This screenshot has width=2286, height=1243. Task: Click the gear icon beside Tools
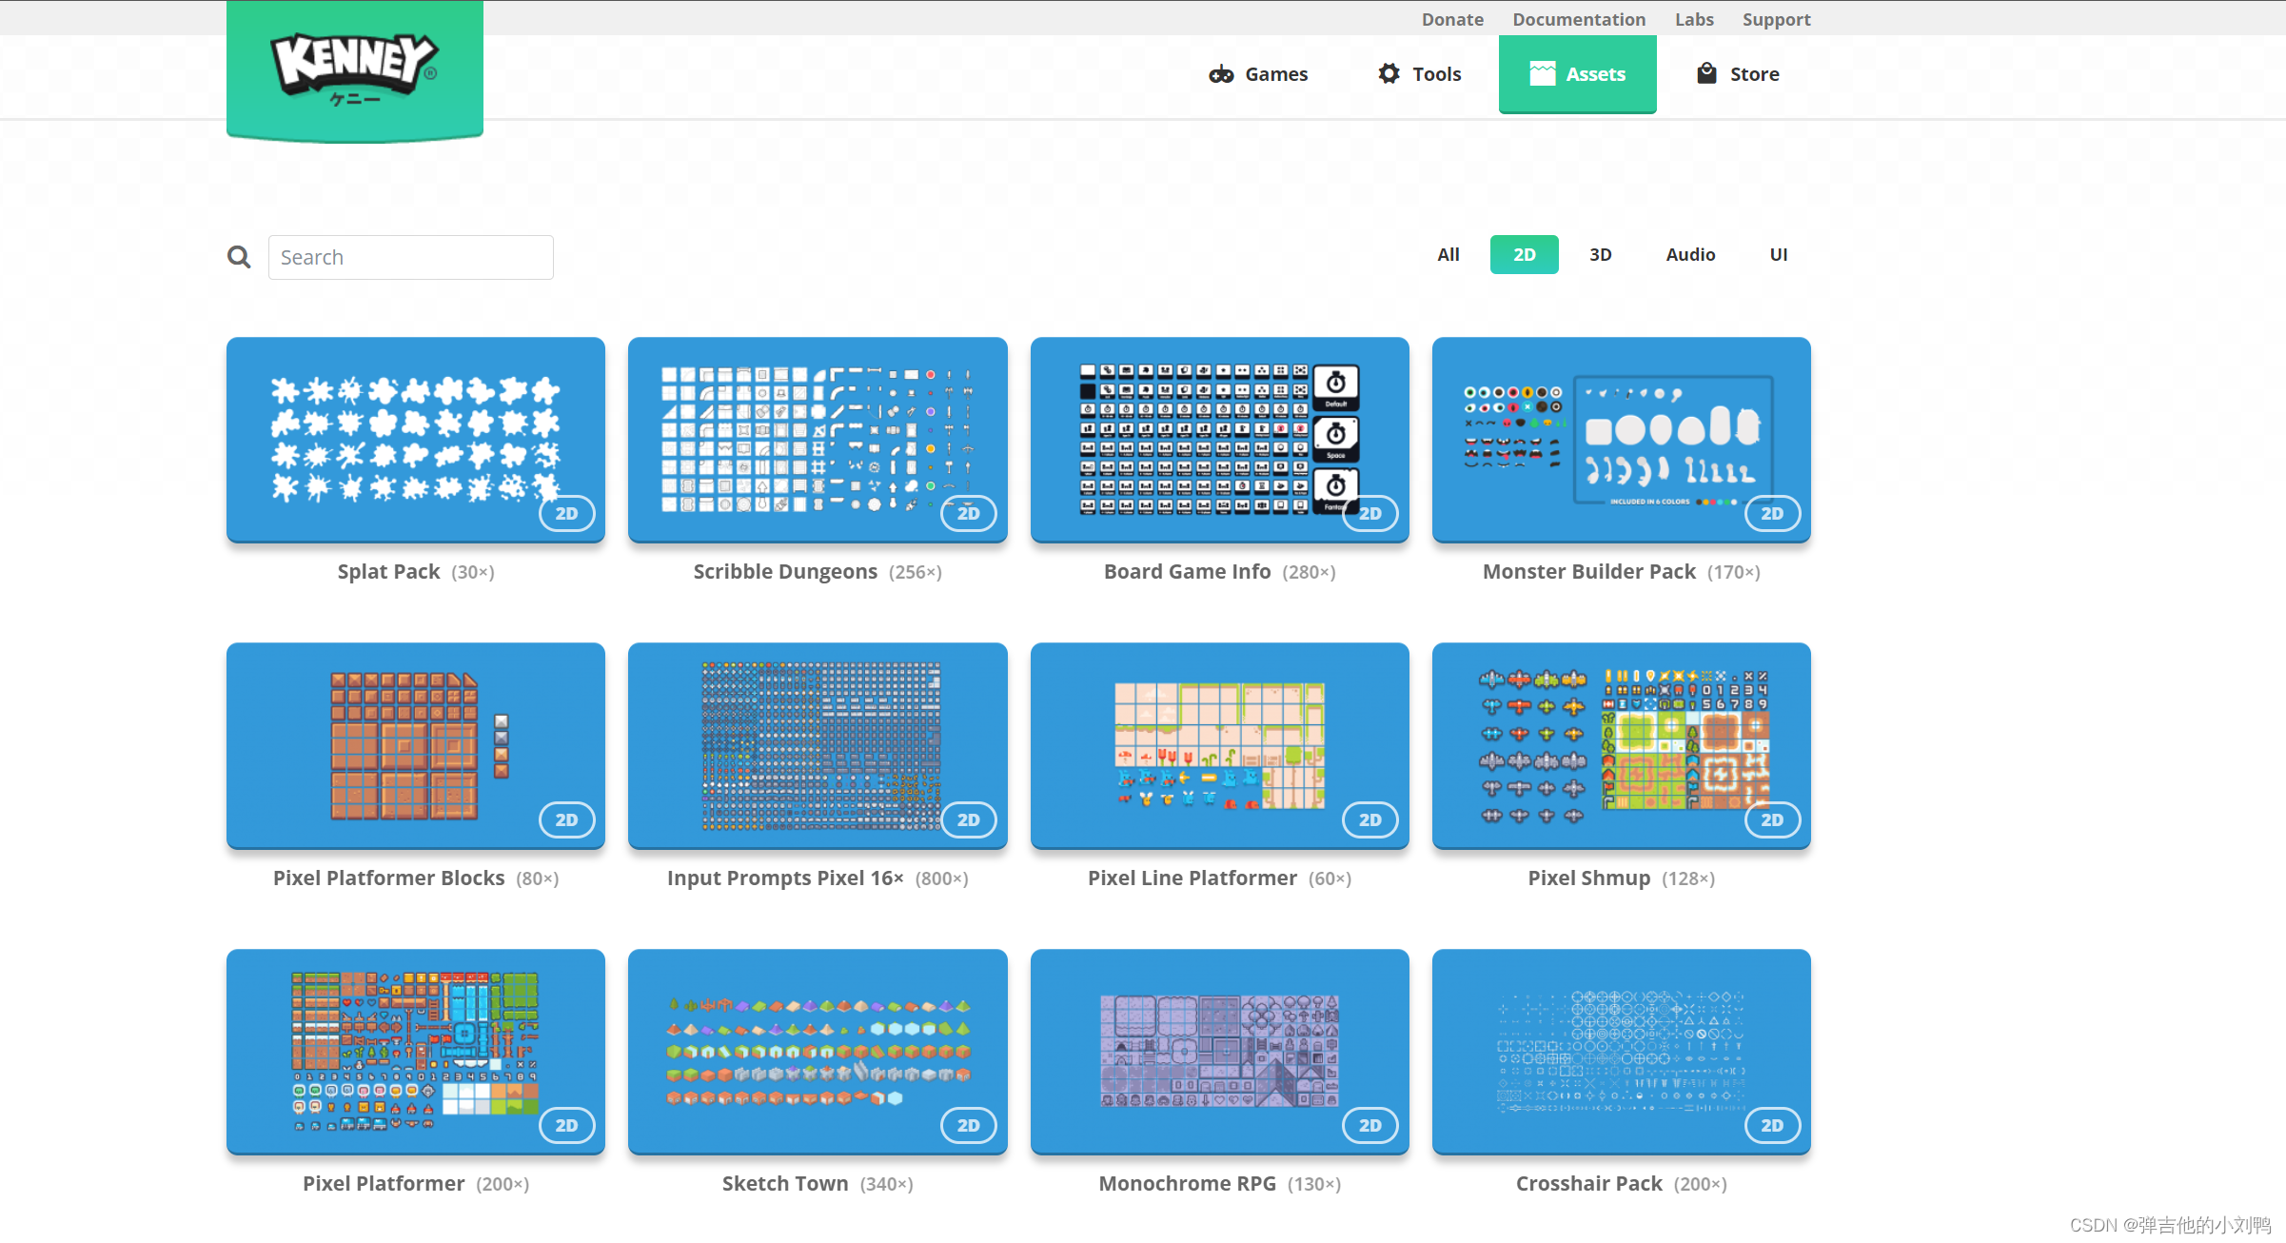tap(1389, 73)
